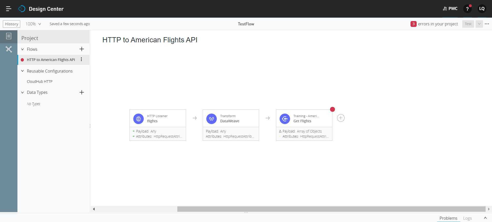
Task: Click the HTTP Listener globe icon
Action: pyautogui.click(x=138, y=119)
